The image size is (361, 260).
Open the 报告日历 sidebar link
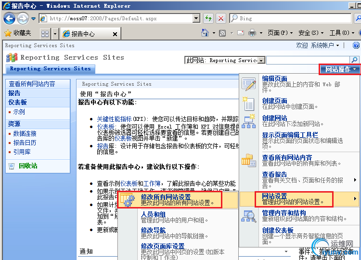click(25, 143)
